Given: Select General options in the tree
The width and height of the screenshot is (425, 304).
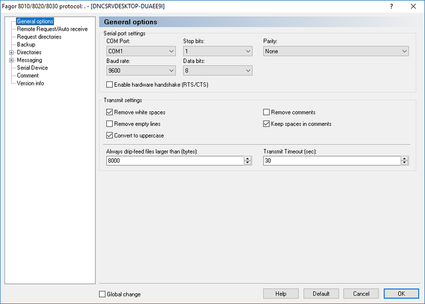Looking at the screenshot, I should (35, 21).
